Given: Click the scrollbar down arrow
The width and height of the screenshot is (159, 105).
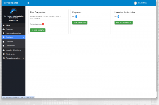Looking at the screenshot, I should point(157,98).
